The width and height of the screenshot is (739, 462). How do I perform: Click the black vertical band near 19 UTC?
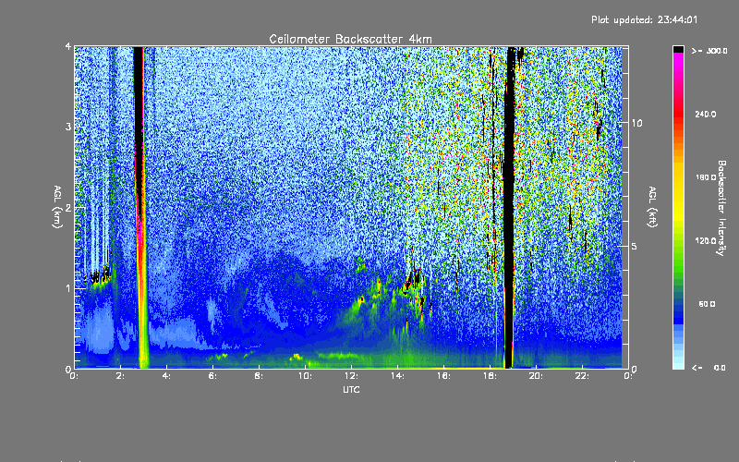(509, 207)
